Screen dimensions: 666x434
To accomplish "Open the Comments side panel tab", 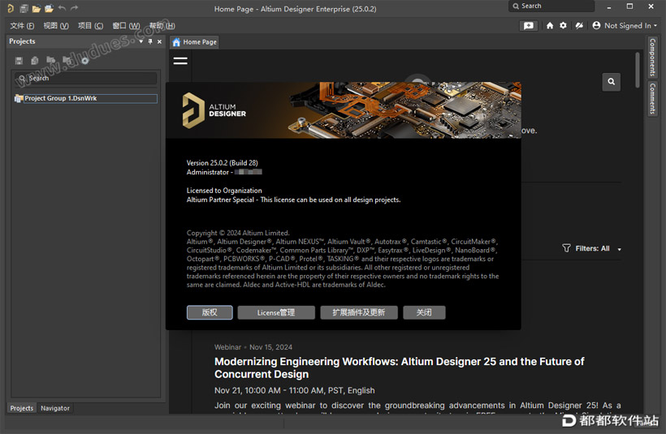I will click(653, 98).
